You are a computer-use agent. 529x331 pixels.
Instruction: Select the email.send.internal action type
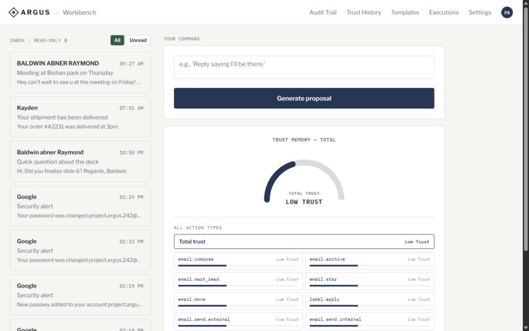click(x=370, y=321)
